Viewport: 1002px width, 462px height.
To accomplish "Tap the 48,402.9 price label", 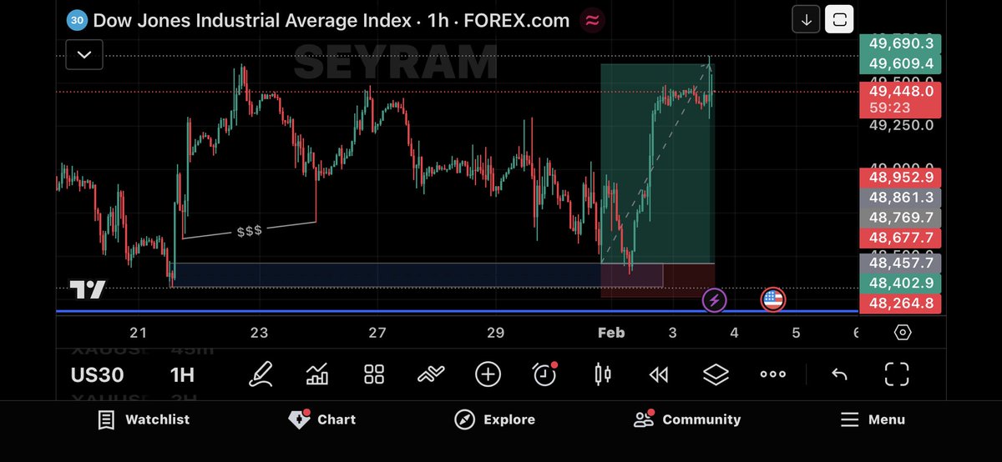I will pyautogui.click(x=900, y=283).
